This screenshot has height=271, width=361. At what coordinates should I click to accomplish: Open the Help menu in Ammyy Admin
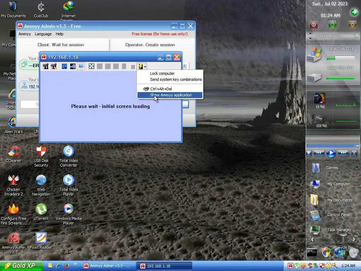59,34
